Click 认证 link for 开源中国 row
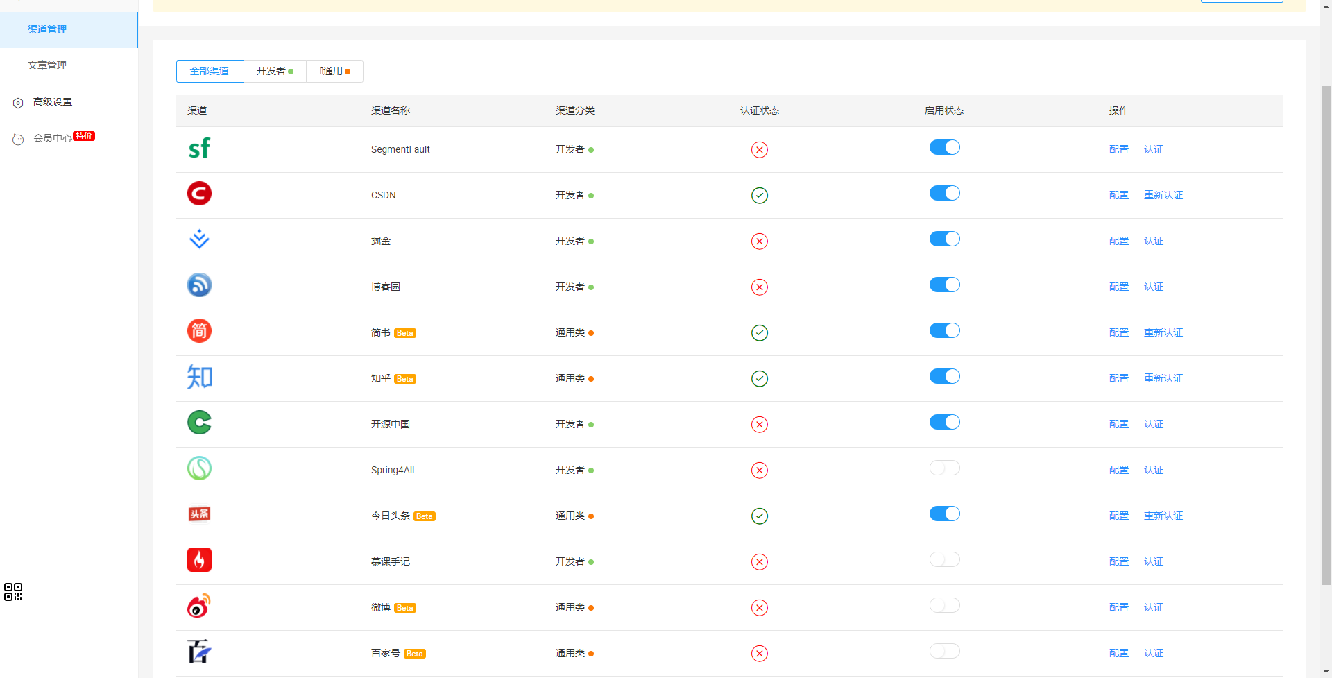 [x=1153, y=424]
